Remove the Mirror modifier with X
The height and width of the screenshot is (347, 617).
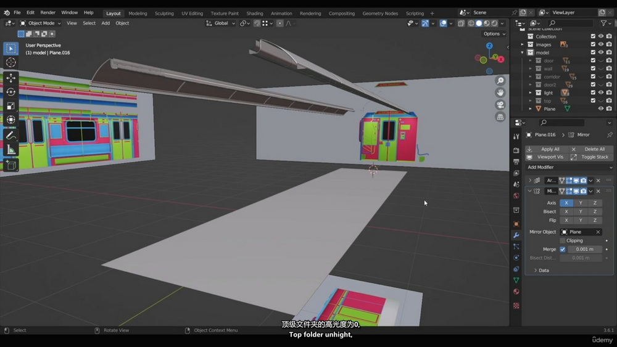coord(598,192)
